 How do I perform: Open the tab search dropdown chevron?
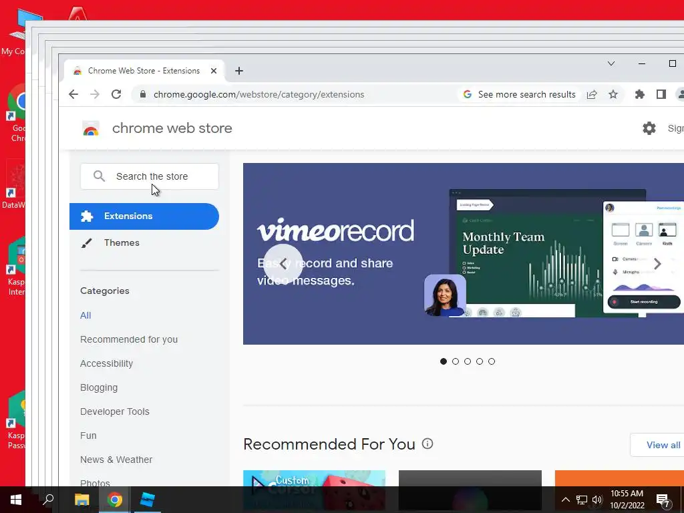[611, 63]
